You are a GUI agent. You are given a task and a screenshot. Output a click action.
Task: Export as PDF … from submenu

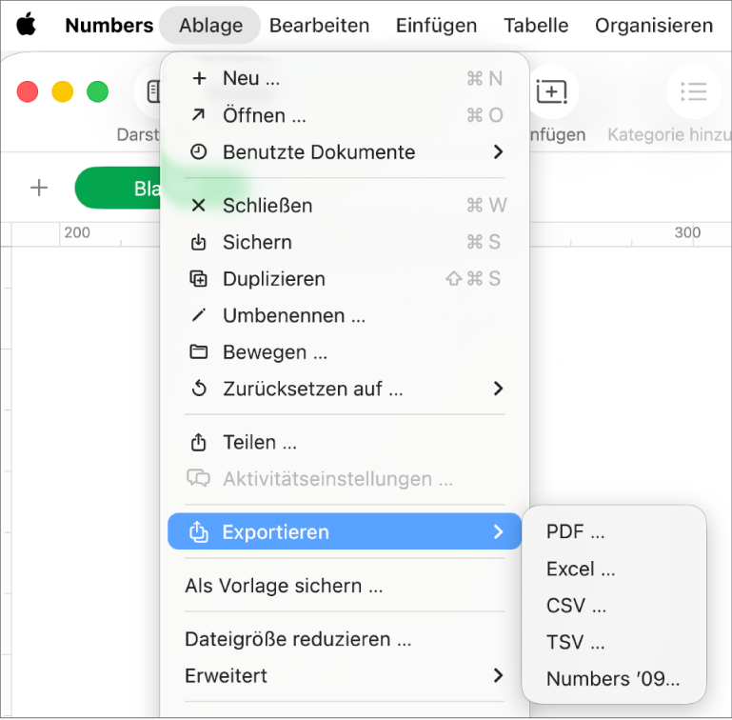(614, 531)
